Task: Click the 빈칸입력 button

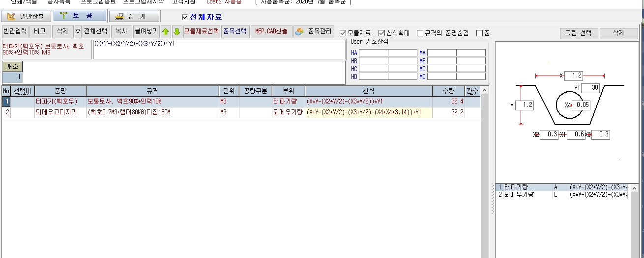Action: pyautogui.click(x=15, y=32)
